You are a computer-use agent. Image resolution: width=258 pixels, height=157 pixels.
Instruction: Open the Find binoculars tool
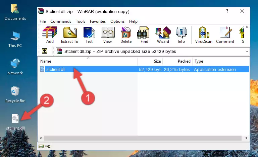(x=144, y=35)
